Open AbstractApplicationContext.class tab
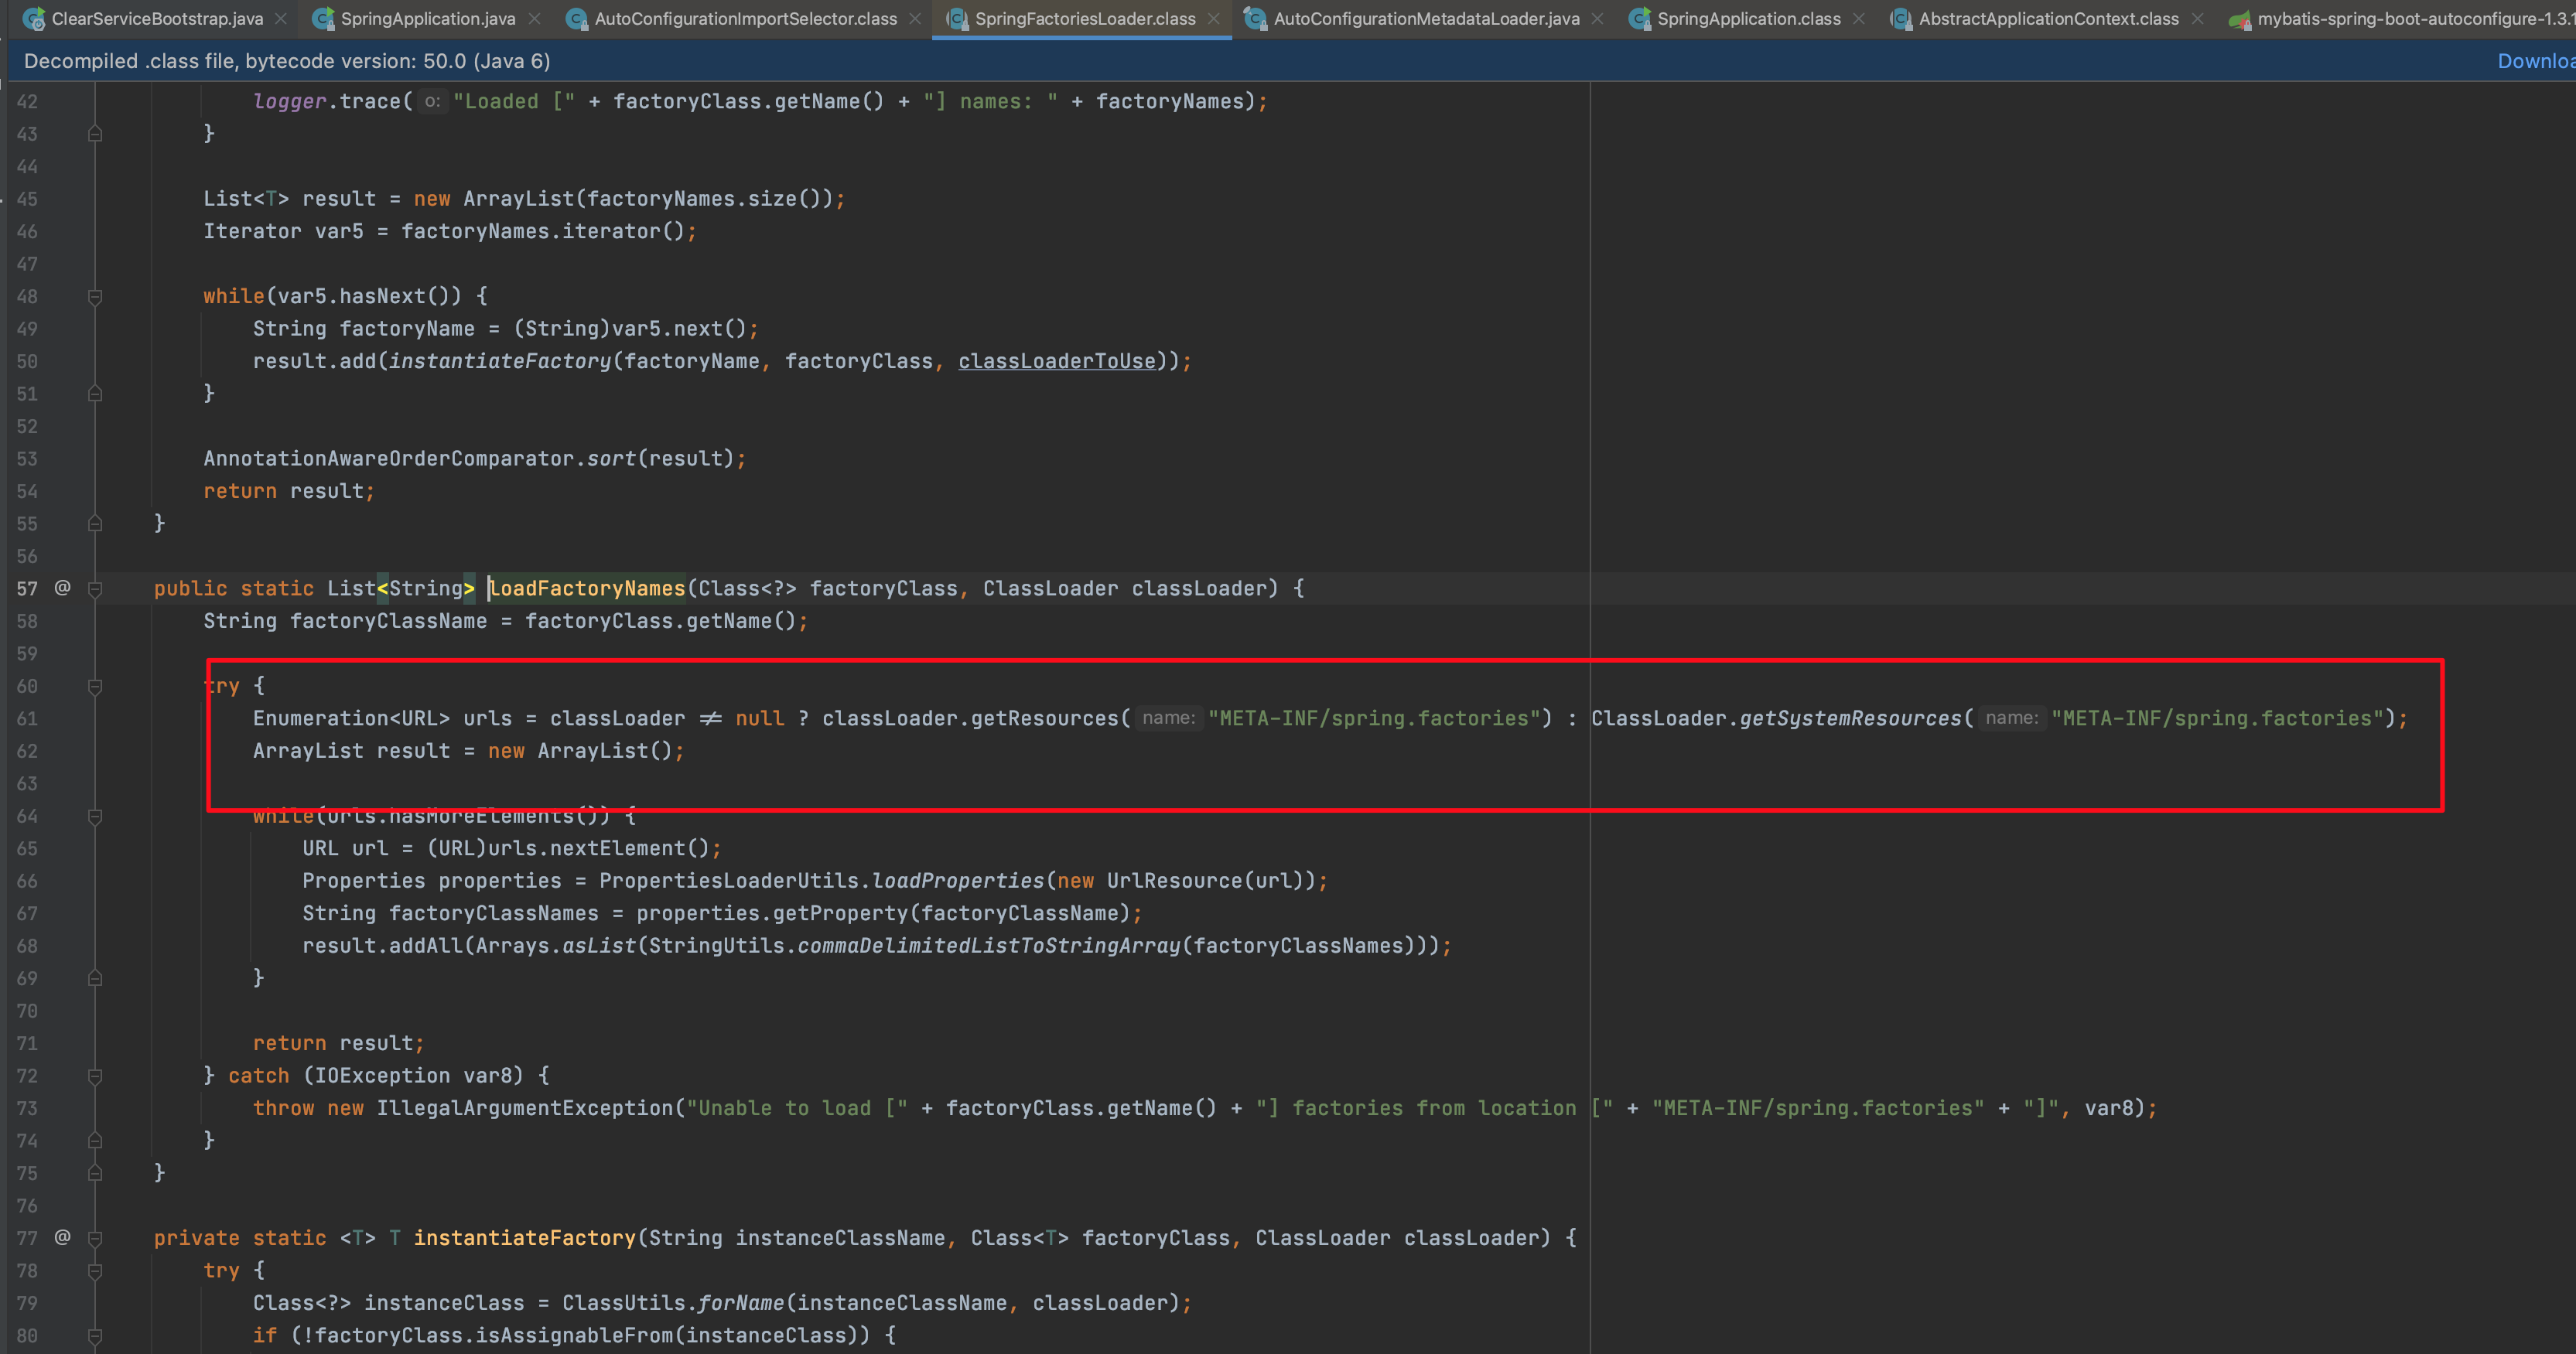Viewport: 2576px width, 1354px height. pyautogui.click(x=2048, y=18)
